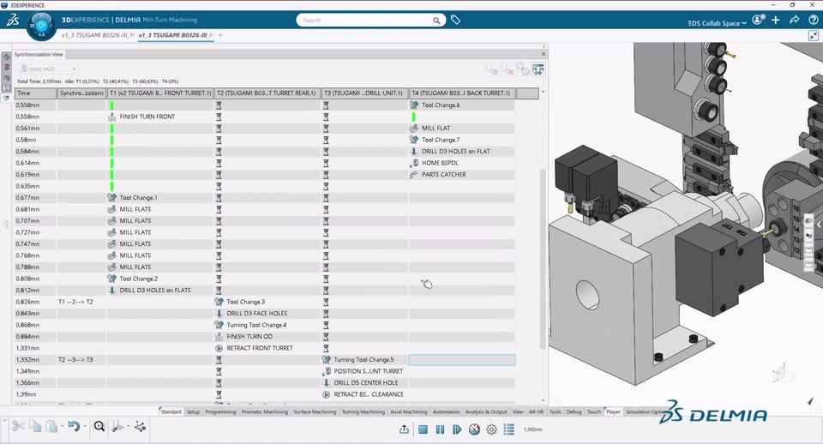This screenshot has width=823, height=444.
Task: Click the Copy icon in bottom toolbar
Action: pyautogui.click(x=35, y=426)
